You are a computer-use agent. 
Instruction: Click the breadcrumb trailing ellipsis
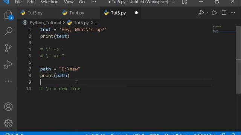coord(96,23)
